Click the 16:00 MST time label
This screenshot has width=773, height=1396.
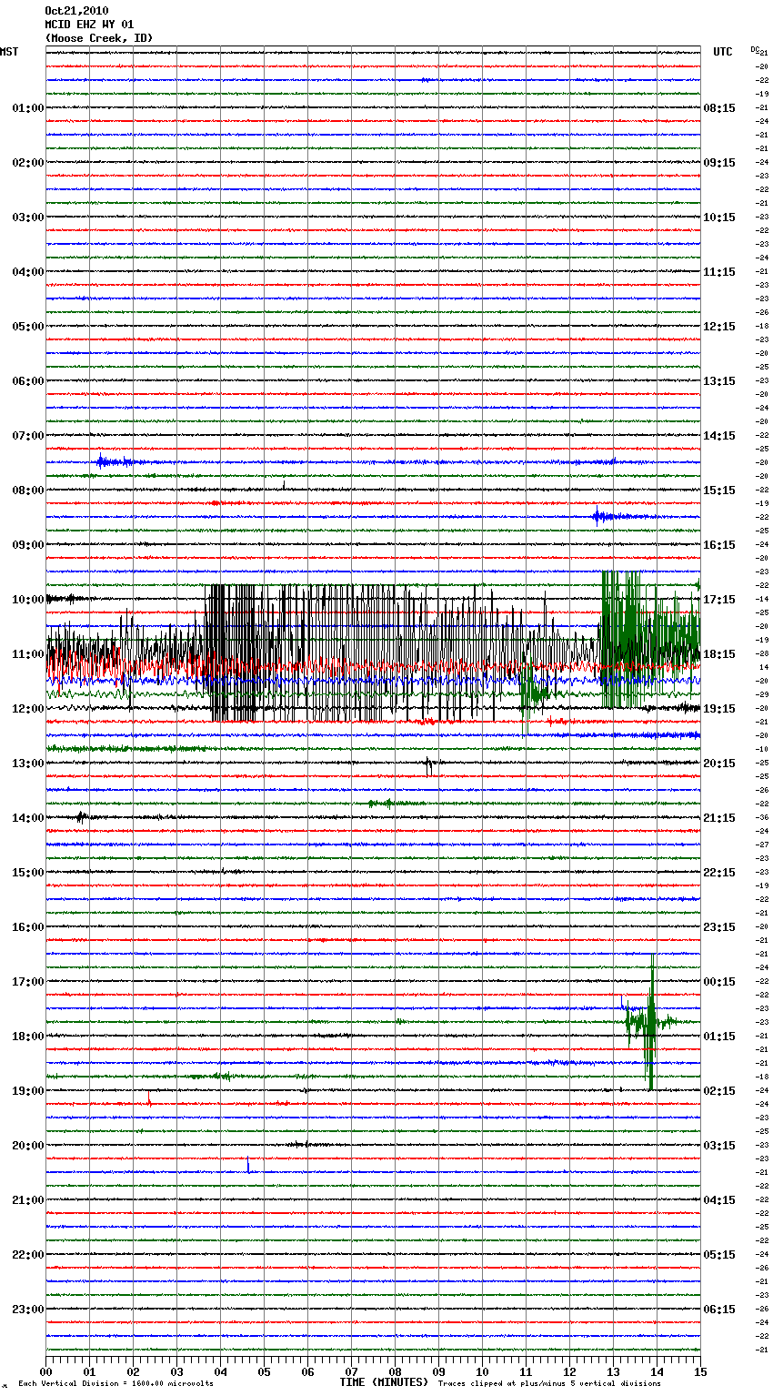click(x=27, y=927)
